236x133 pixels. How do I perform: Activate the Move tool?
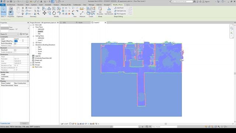(x=44, y=13)
